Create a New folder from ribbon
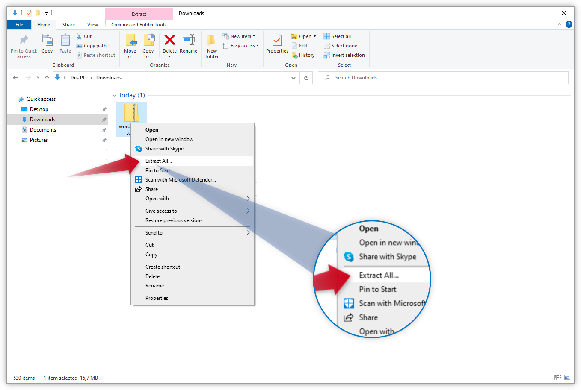The width and height of the screenshot is (581, 390). click(x=212, y=46)
